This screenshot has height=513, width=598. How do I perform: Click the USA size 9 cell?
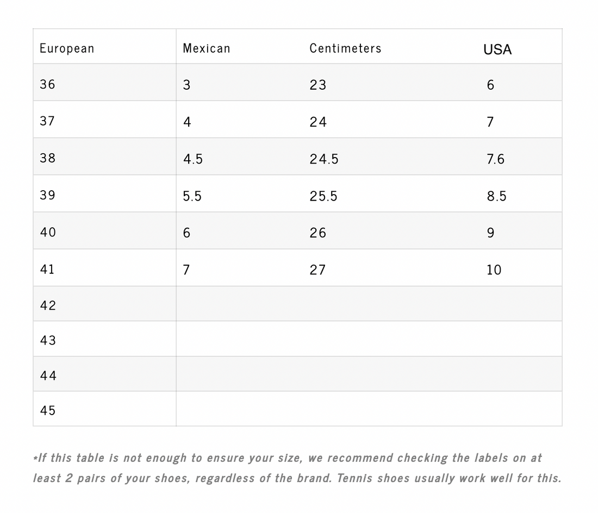click(x=490, y=233)
